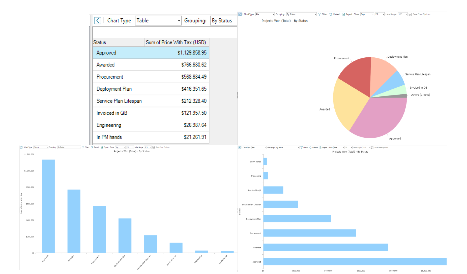Click Save Chart Options in the Column panel

pos(161,147)
